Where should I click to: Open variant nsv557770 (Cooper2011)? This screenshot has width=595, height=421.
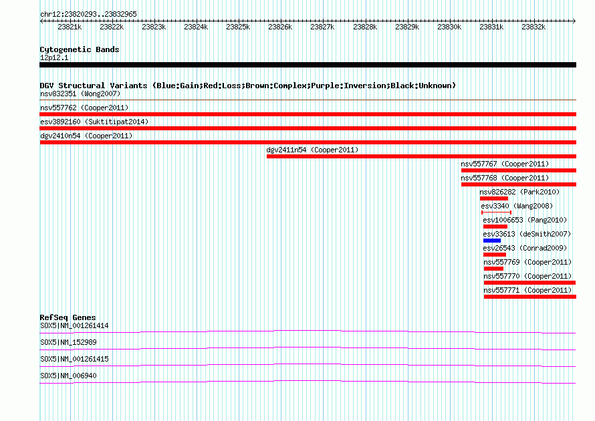(527, 276)
